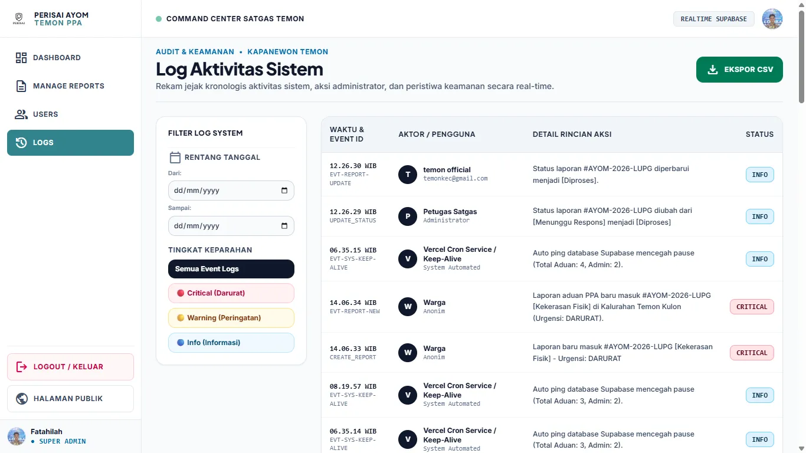Click the Audit & Keamanan breadcrumb text
Viewport: 806px width, 453px height.
(195, 52)
